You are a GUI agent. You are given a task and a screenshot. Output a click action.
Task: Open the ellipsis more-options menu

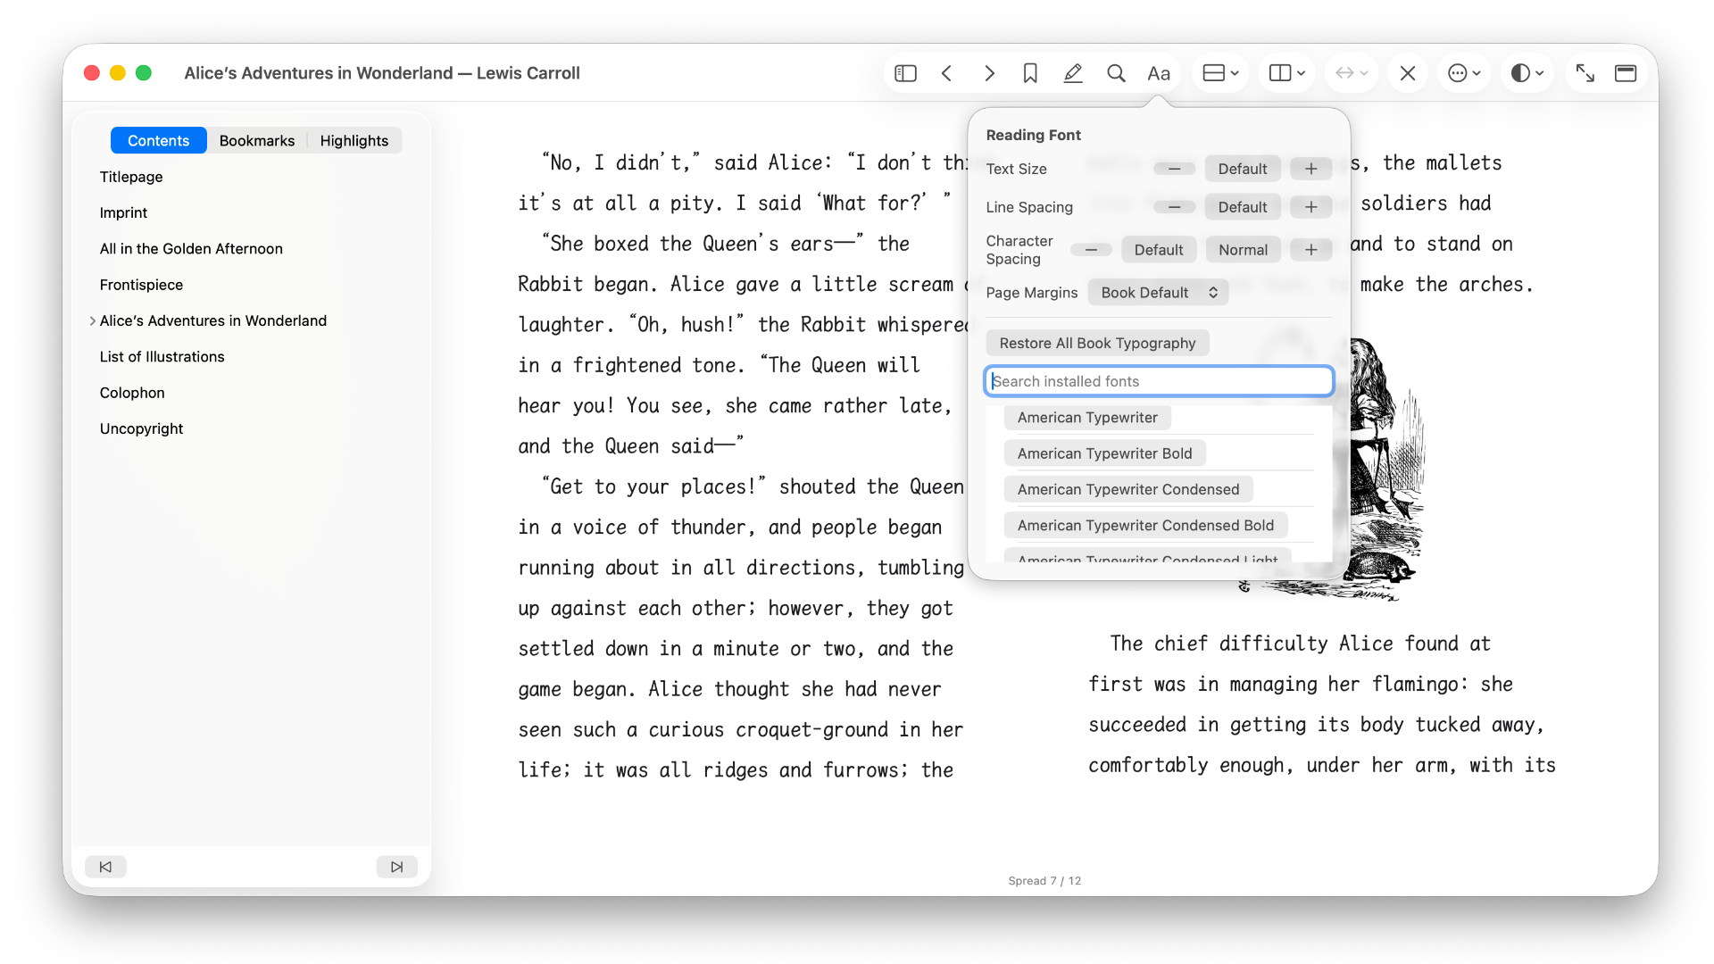tap(1464, 73)
